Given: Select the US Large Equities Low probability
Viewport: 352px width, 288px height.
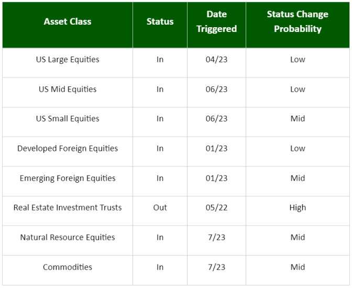Looking at the screenshot, I should pyautogui.click(x=298, y=60).
